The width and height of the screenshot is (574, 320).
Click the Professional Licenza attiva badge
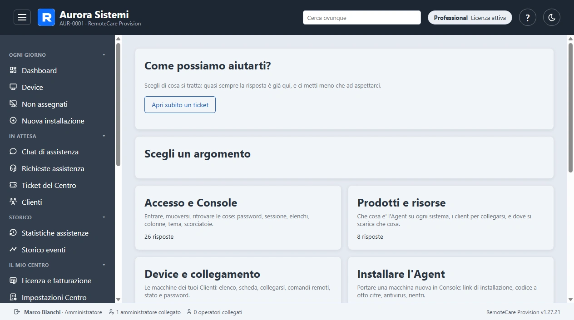[470, 18]
